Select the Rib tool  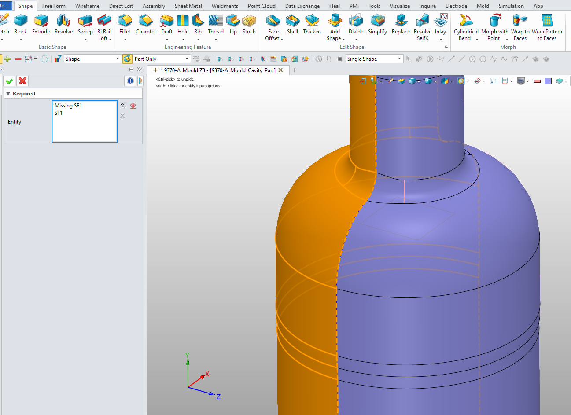(198, 25)
